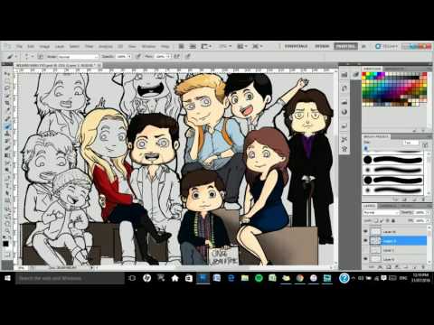Image resolution: width=434 pixels, height=325 pixels.
Task: Launch Bridge from the application bar
Action: pos(181,46)
